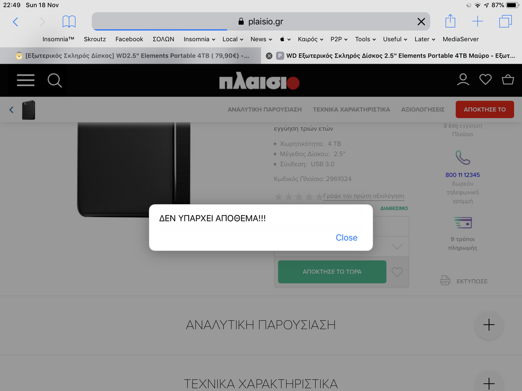Add a new tab with the plus icon
This screenshot has height=391, width=522.
(477, 21)
